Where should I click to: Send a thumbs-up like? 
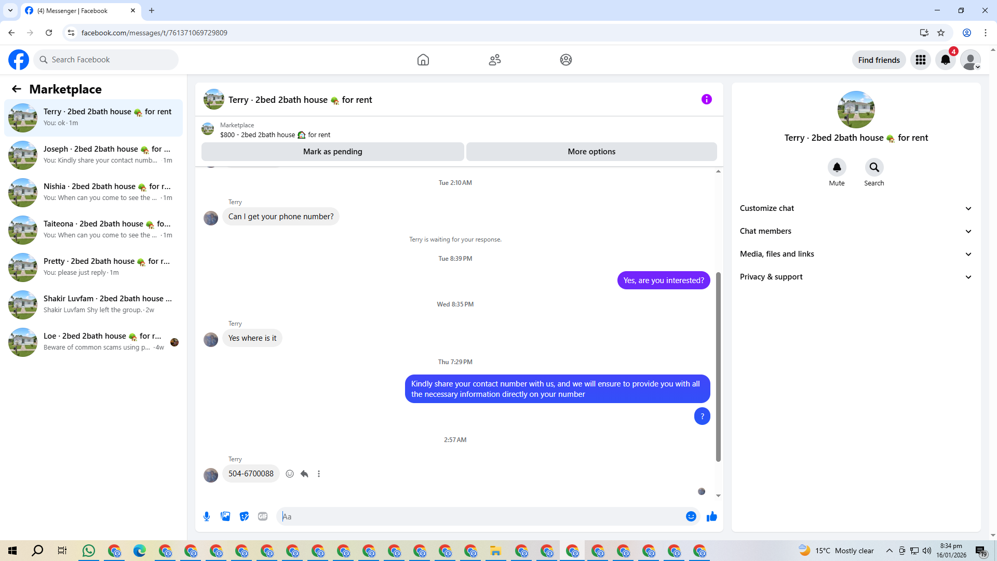711,516
